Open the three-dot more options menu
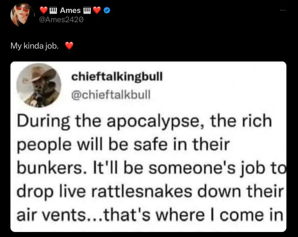Image resolution: width=298 pixels, height=237 pixels. pyautogui.click(x=283, y=10)
